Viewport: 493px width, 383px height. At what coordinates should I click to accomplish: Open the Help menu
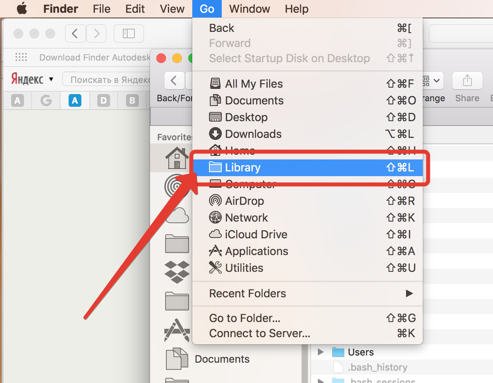pyautogui.click(x=297, y=9)
